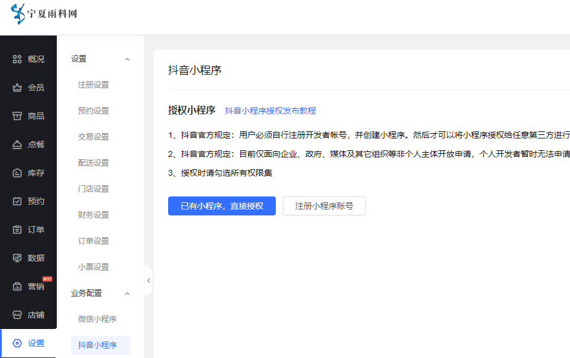Click the 商品 shop icon
Viewport: 570px width, 358px height.
[x=17, y=116]
